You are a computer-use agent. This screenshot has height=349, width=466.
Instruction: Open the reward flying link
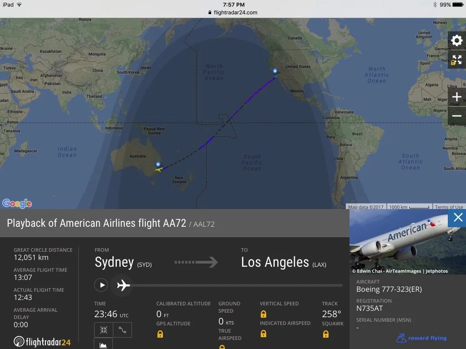pyautogui.click(x=421, y=338)
